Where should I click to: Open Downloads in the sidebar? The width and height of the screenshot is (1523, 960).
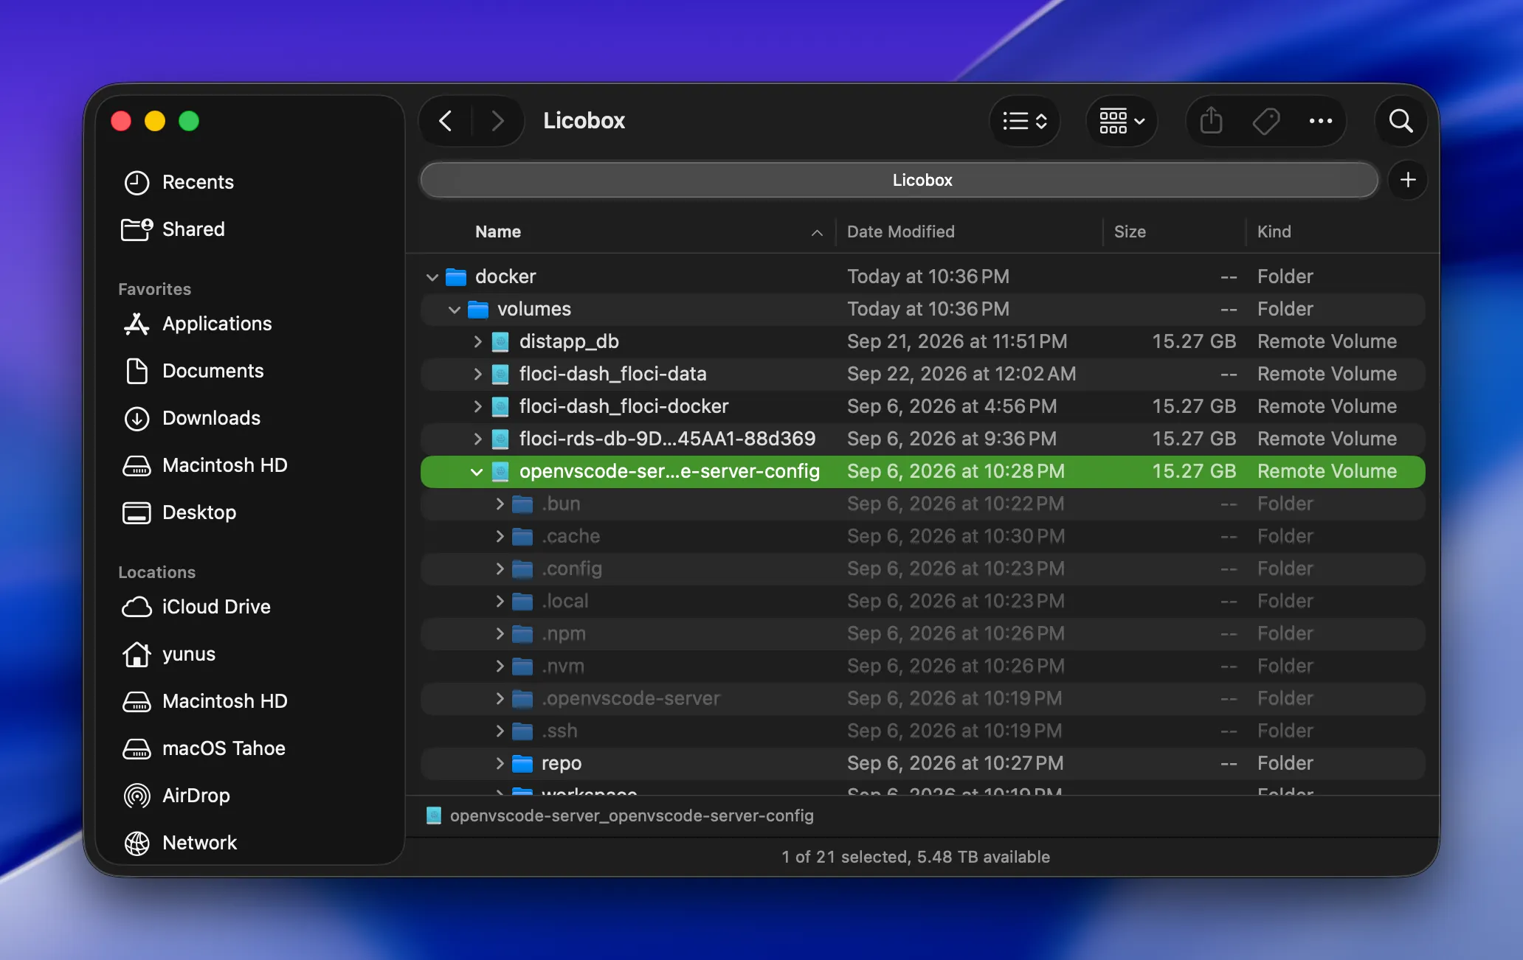192,418
